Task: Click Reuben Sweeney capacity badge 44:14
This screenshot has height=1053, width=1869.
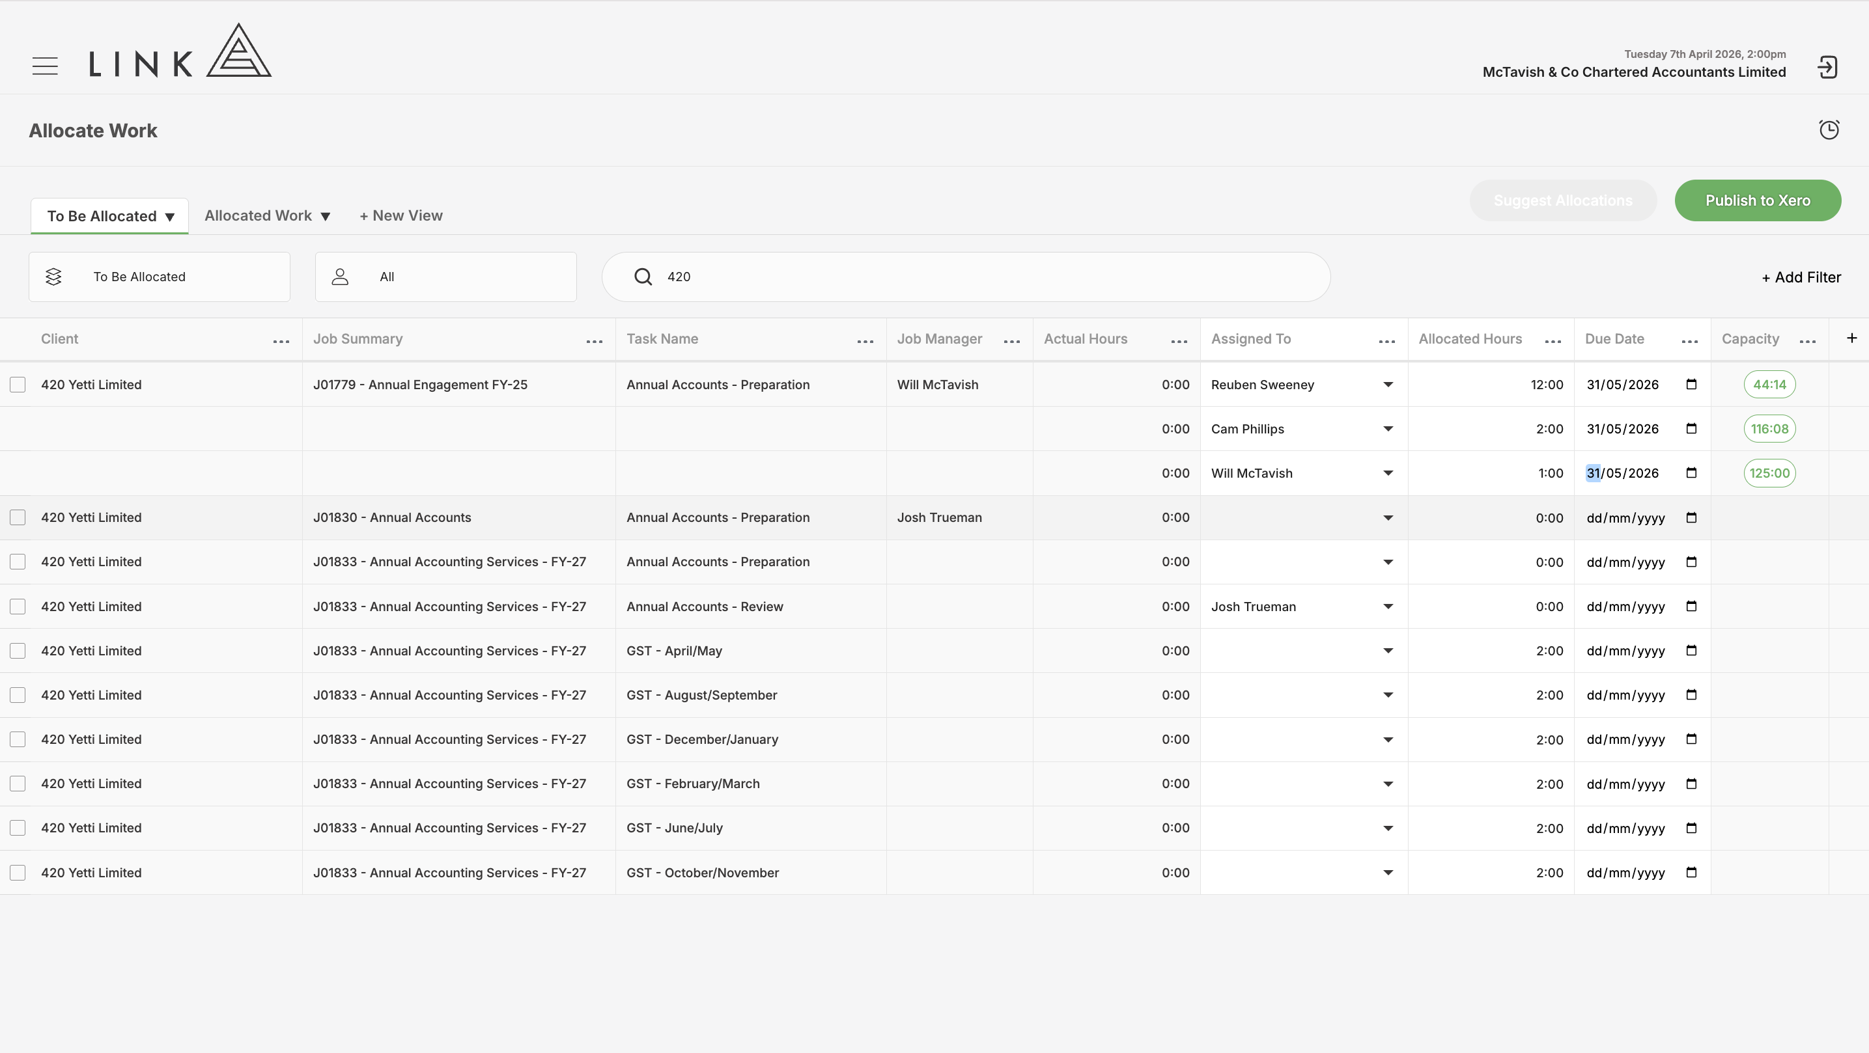Action: point(1769,385)
